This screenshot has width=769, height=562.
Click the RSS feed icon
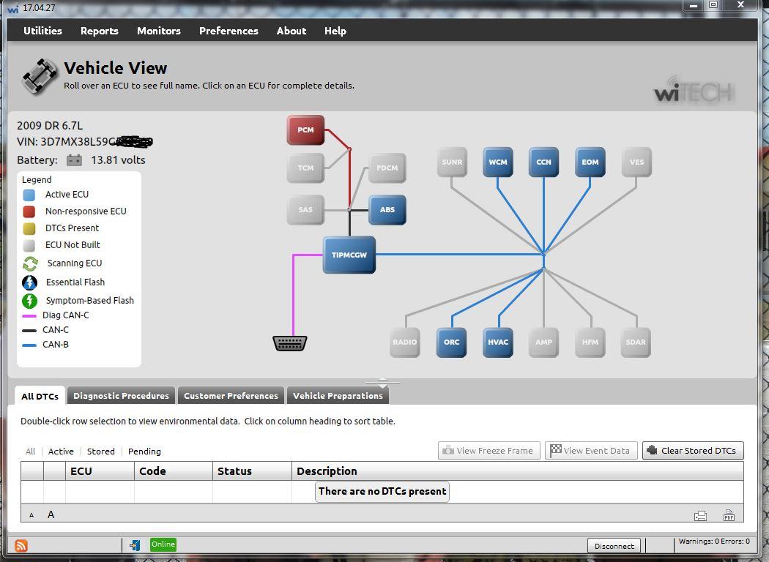(21, 545)
